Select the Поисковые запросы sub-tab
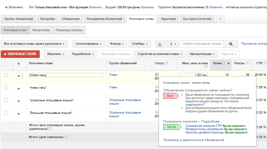The height and width of the screenshot is (149, 267). click(x=69, y=30)
